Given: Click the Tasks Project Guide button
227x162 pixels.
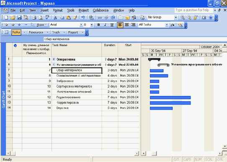Looking at the screenshot, I should click(16, 32).
